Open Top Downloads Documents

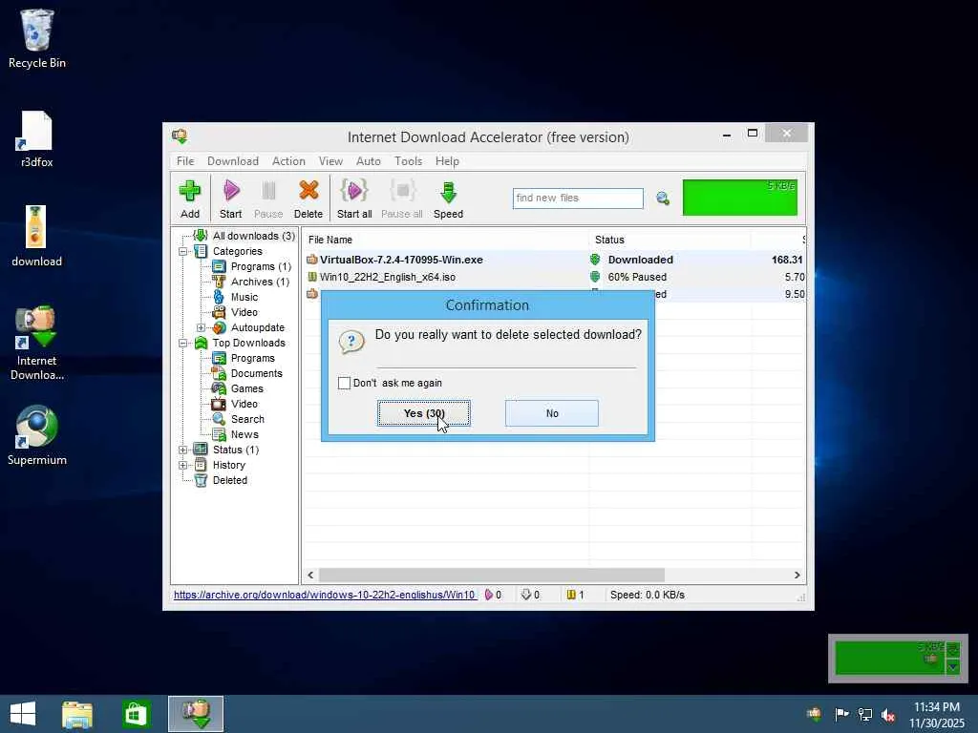256,373
